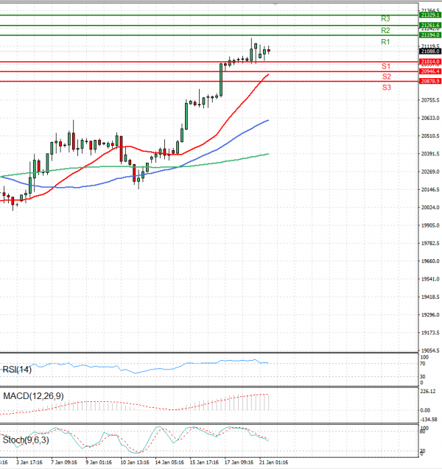Click the 20755.5 price axis value
The width and height of the screenshot is (442, 469).
point(430,100)
